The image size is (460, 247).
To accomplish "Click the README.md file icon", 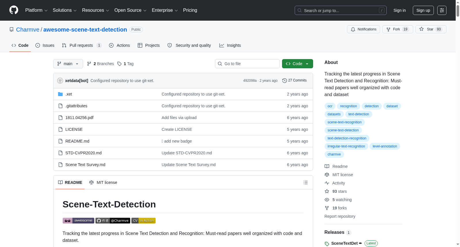I will (60, 141).
